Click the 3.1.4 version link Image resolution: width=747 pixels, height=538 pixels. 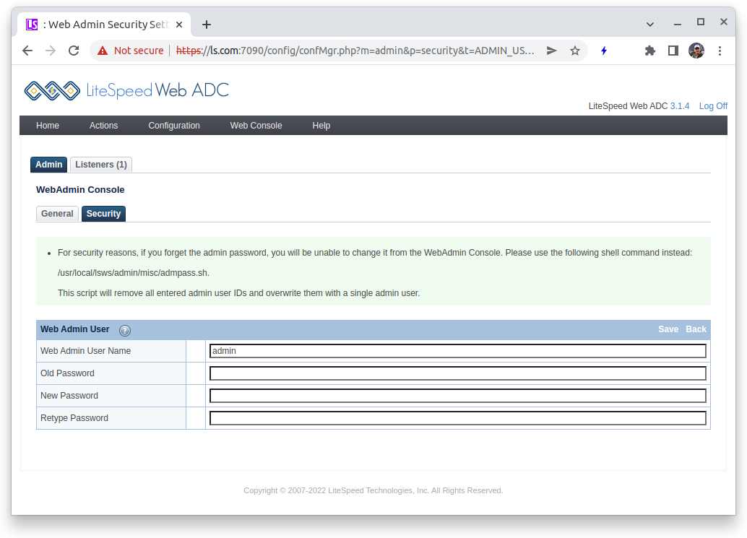pyautogui.click(x=679, y=105)
